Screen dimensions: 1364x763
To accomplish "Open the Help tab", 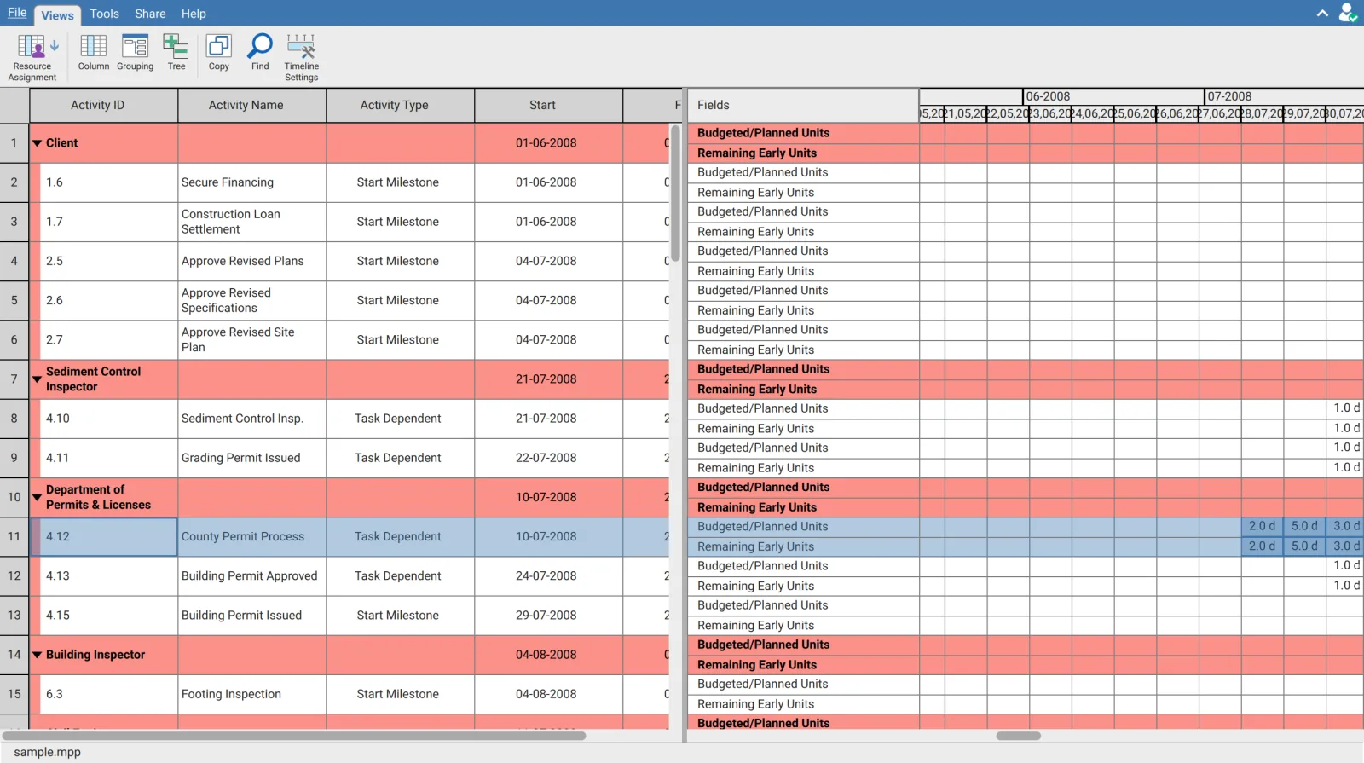I will click(194, 14).
